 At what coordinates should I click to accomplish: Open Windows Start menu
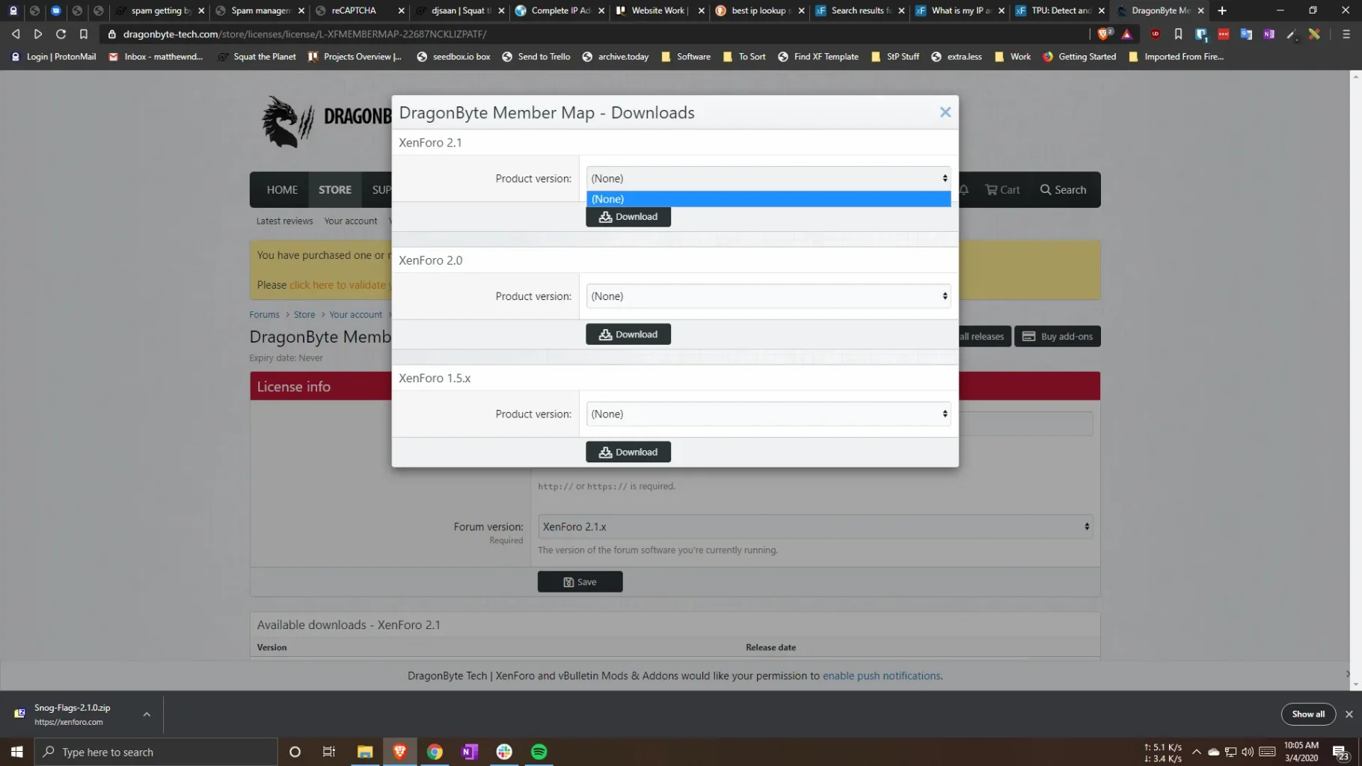(x=16, y=752)
